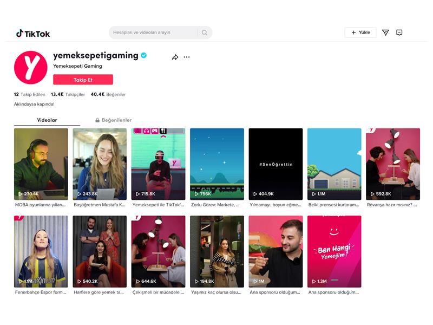Open the Ben Hangi Yemeğim video
The image size is (433, 325).
click(x=334, y=251)
